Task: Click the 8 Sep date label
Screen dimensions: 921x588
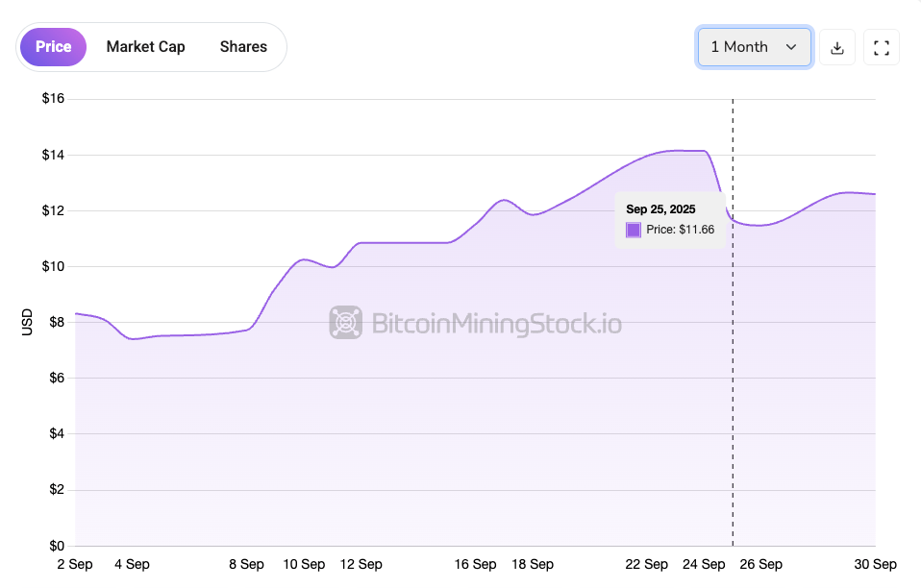Action: (246, 565)
